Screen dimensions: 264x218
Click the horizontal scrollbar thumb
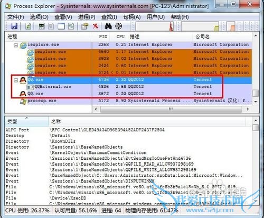(x=171, y=109)
